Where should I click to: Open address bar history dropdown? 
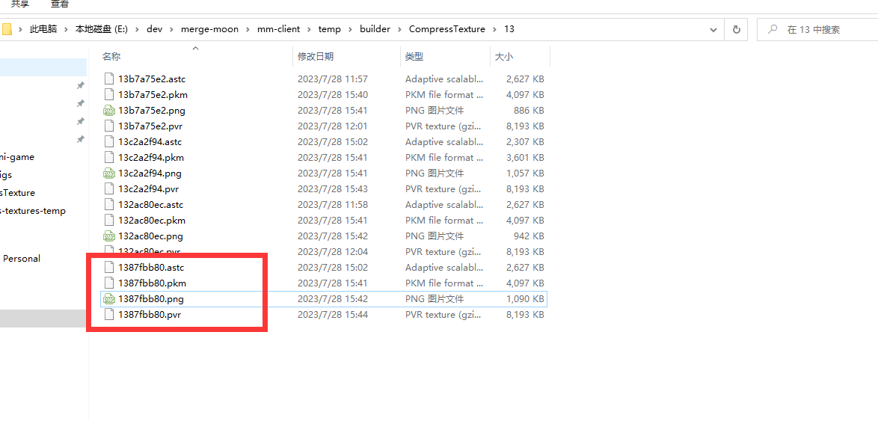(x=713, y=30)
